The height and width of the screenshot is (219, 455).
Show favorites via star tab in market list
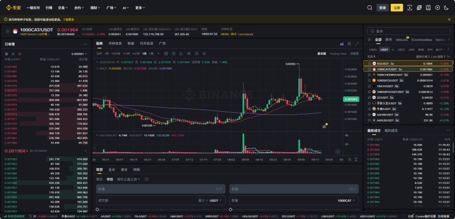tap(369, 40)
